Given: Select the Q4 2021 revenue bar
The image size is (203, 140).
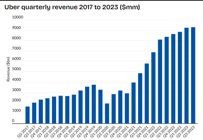Looking at the screenshot, I should 147,94.
